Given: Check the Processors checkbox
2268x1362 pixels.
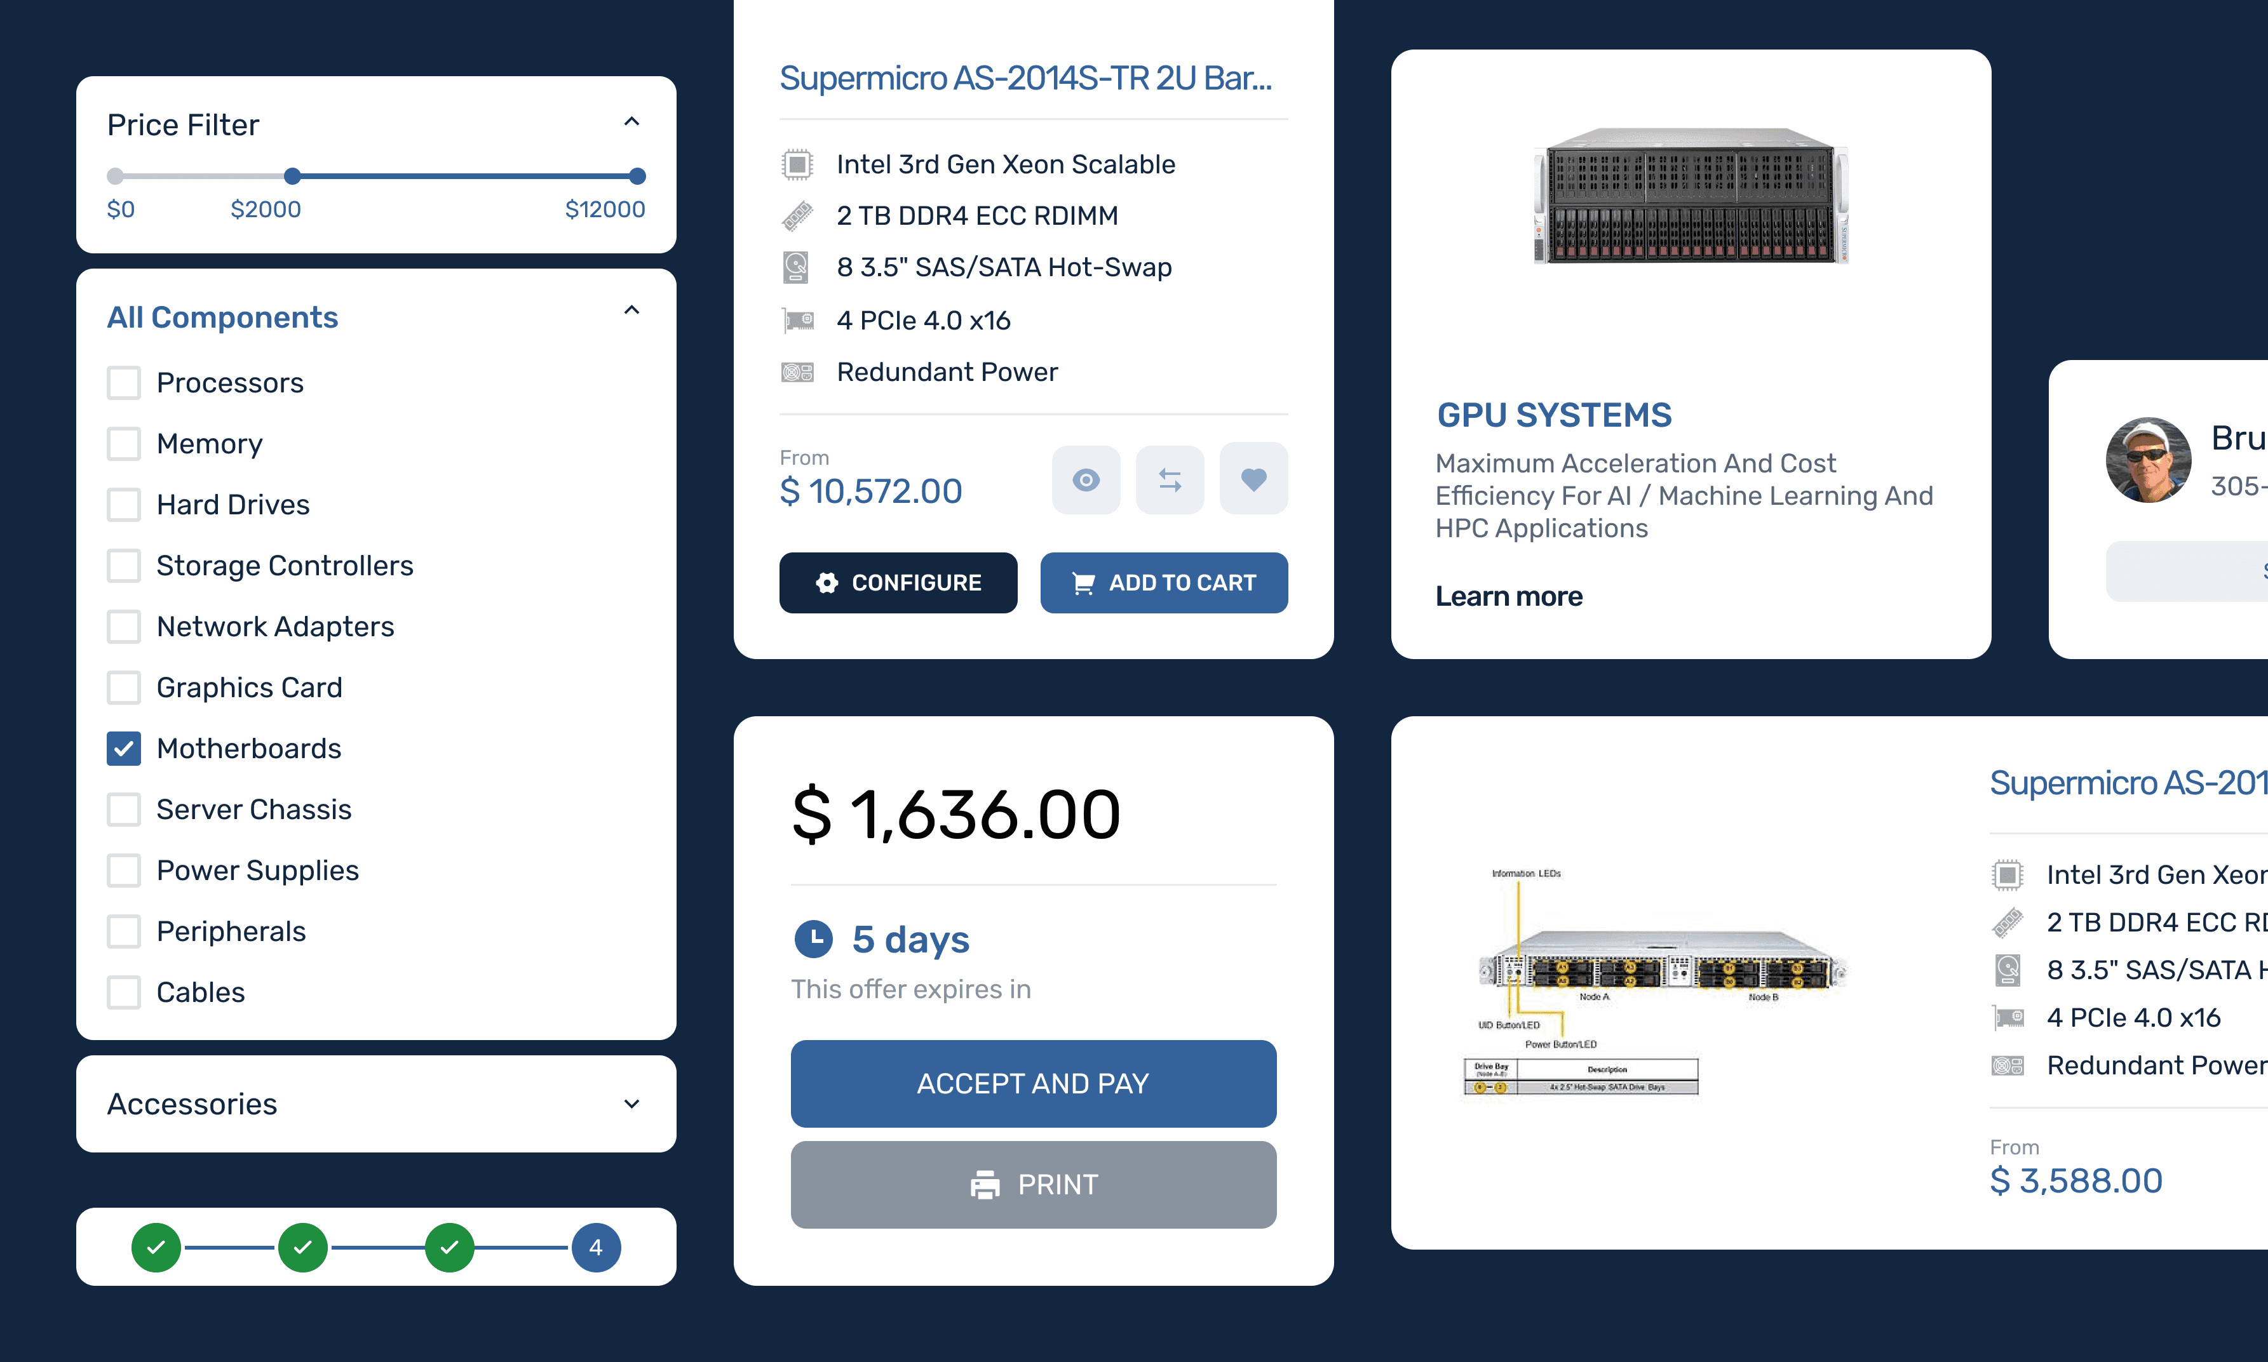Looking at the screenshot, I should pos(124,383).
